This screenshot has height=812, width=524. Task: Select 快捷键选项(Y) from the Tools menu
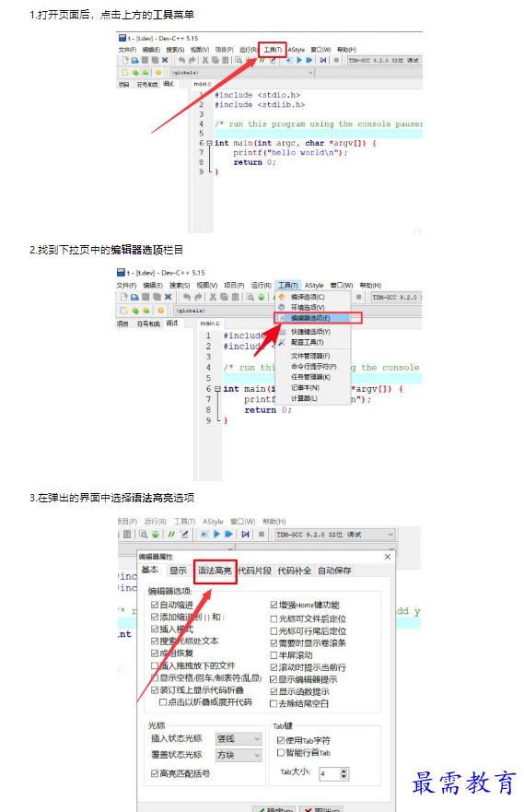(x=313, y=332)
